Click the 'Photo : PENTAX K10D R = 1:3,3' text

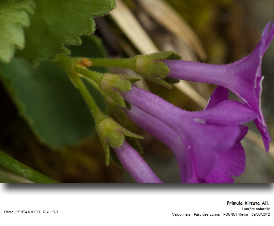(x=31, y=212)
